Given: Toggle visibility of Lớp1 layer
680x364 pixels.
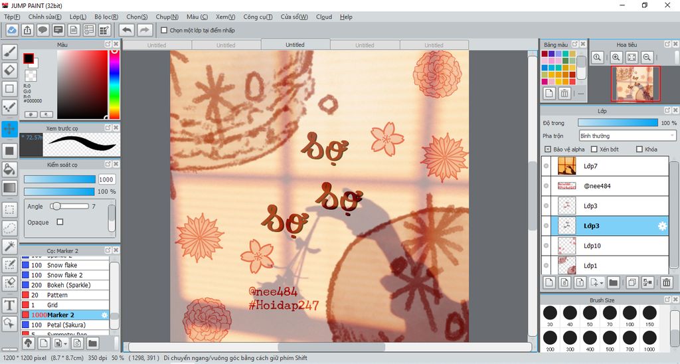Looking at the screenshot, I should pyautogui.click(x=546, y=266).
